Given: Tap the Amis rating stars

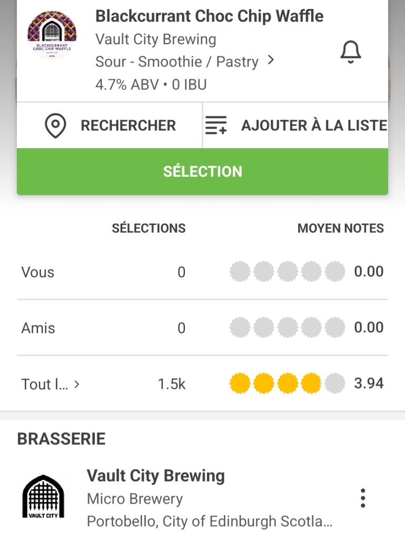Looking at the screenshot, I should (x=287, y=328).
